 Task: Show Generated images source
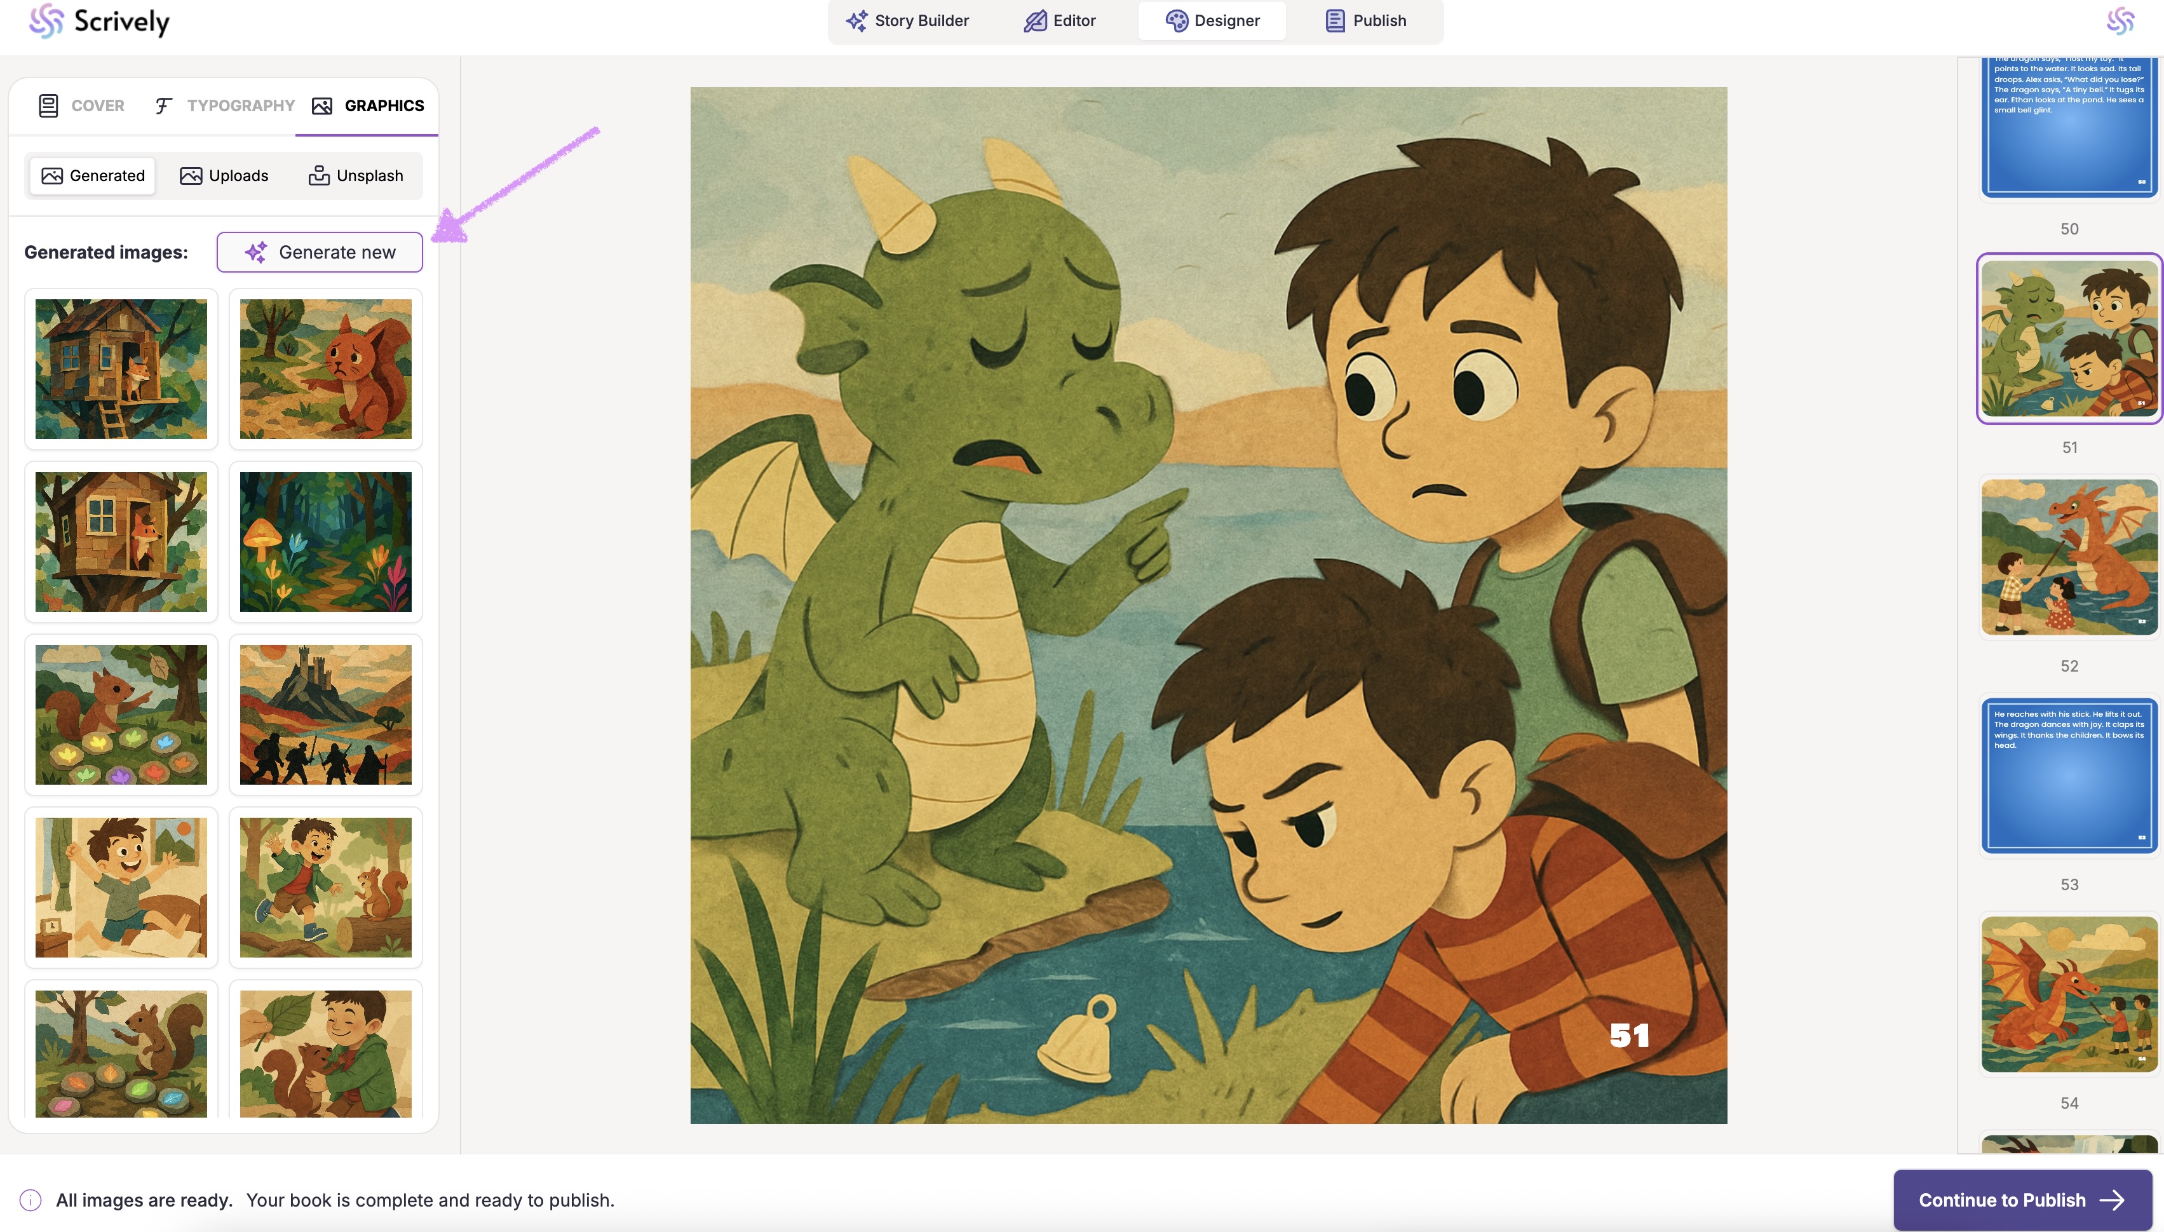[93, 176]
